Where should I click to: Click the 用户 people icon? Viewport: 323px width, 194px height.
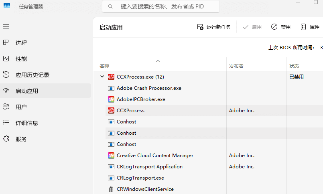[x=6, y=107]
